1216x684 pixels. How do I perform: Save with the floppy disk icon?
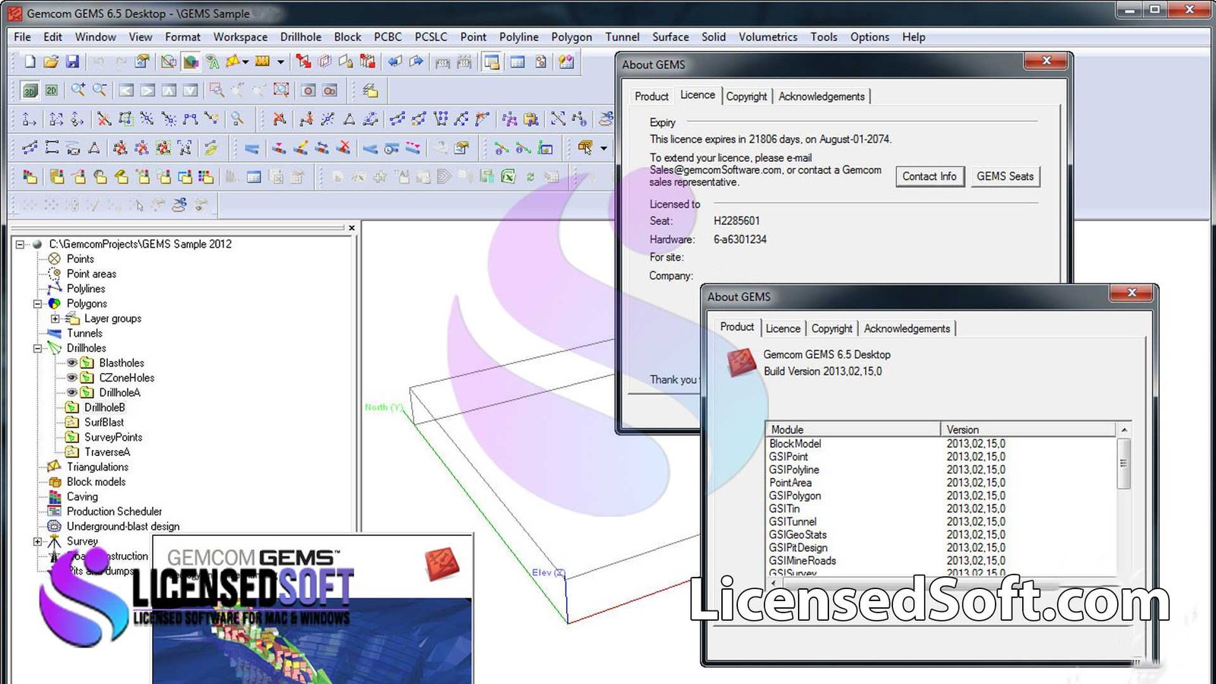pyautogui.click(x=72, y=62)
